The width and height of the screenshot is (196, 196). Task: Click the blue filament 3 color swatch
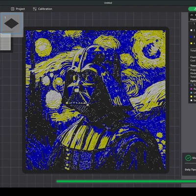(191, 37)
